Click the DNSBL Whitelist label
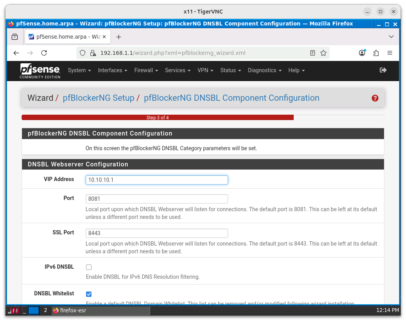This screenshot has width=406, height=322. pyautogui.click(x=54, y=293)
